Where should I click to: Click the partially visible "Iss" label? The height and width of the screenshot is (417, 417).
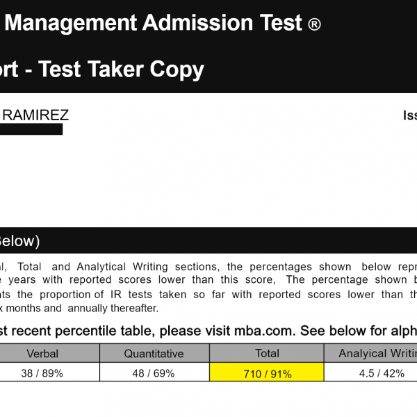409,115
